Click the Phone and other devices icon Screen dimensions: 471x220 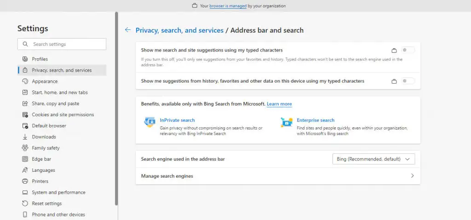tap(25, 214)
